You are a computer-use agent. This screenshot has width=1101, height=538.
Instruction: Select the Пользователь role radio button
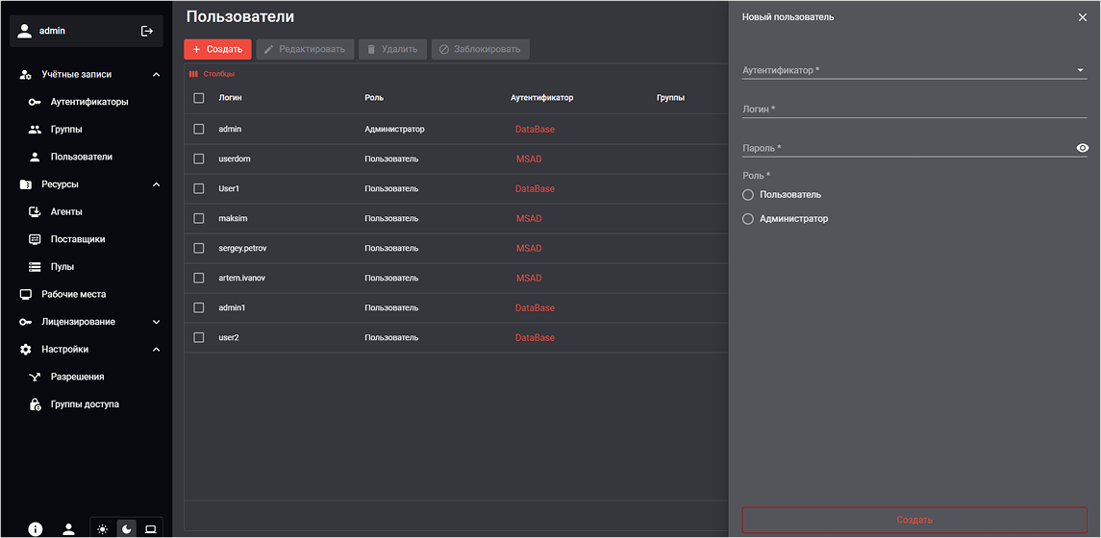coord(748,195)
